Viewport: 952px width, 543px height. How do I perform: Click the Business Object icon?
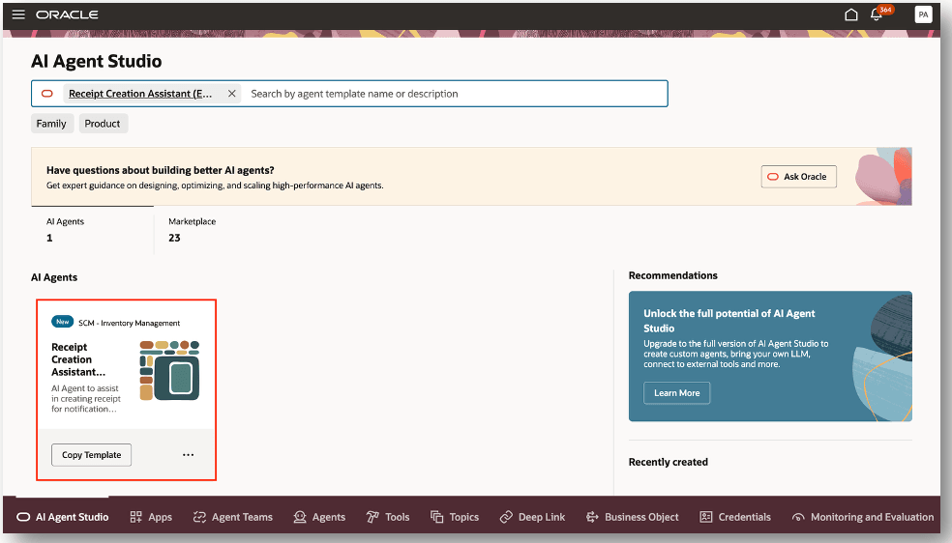592,517
